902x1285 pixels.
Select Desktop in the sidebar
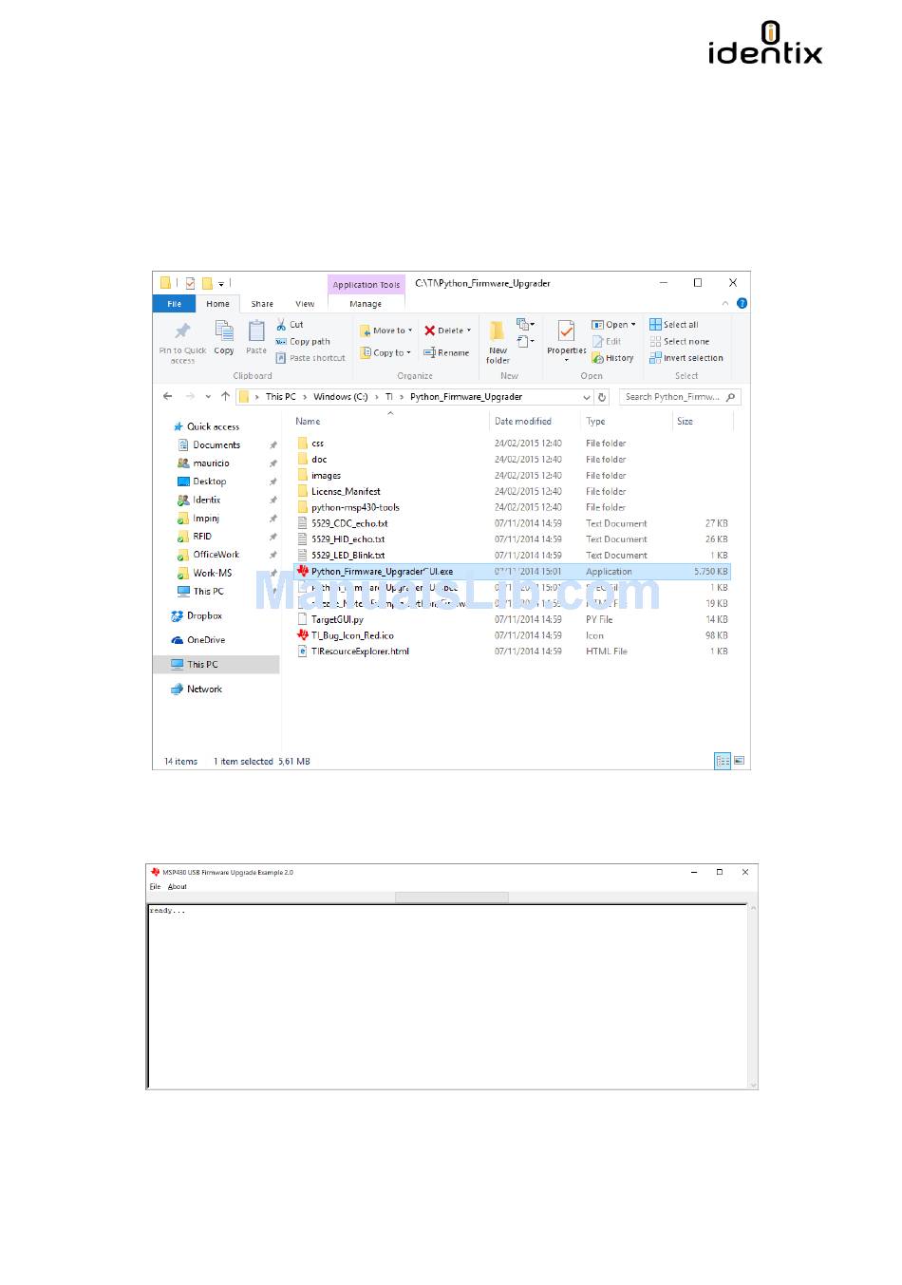tap(202, 482)
